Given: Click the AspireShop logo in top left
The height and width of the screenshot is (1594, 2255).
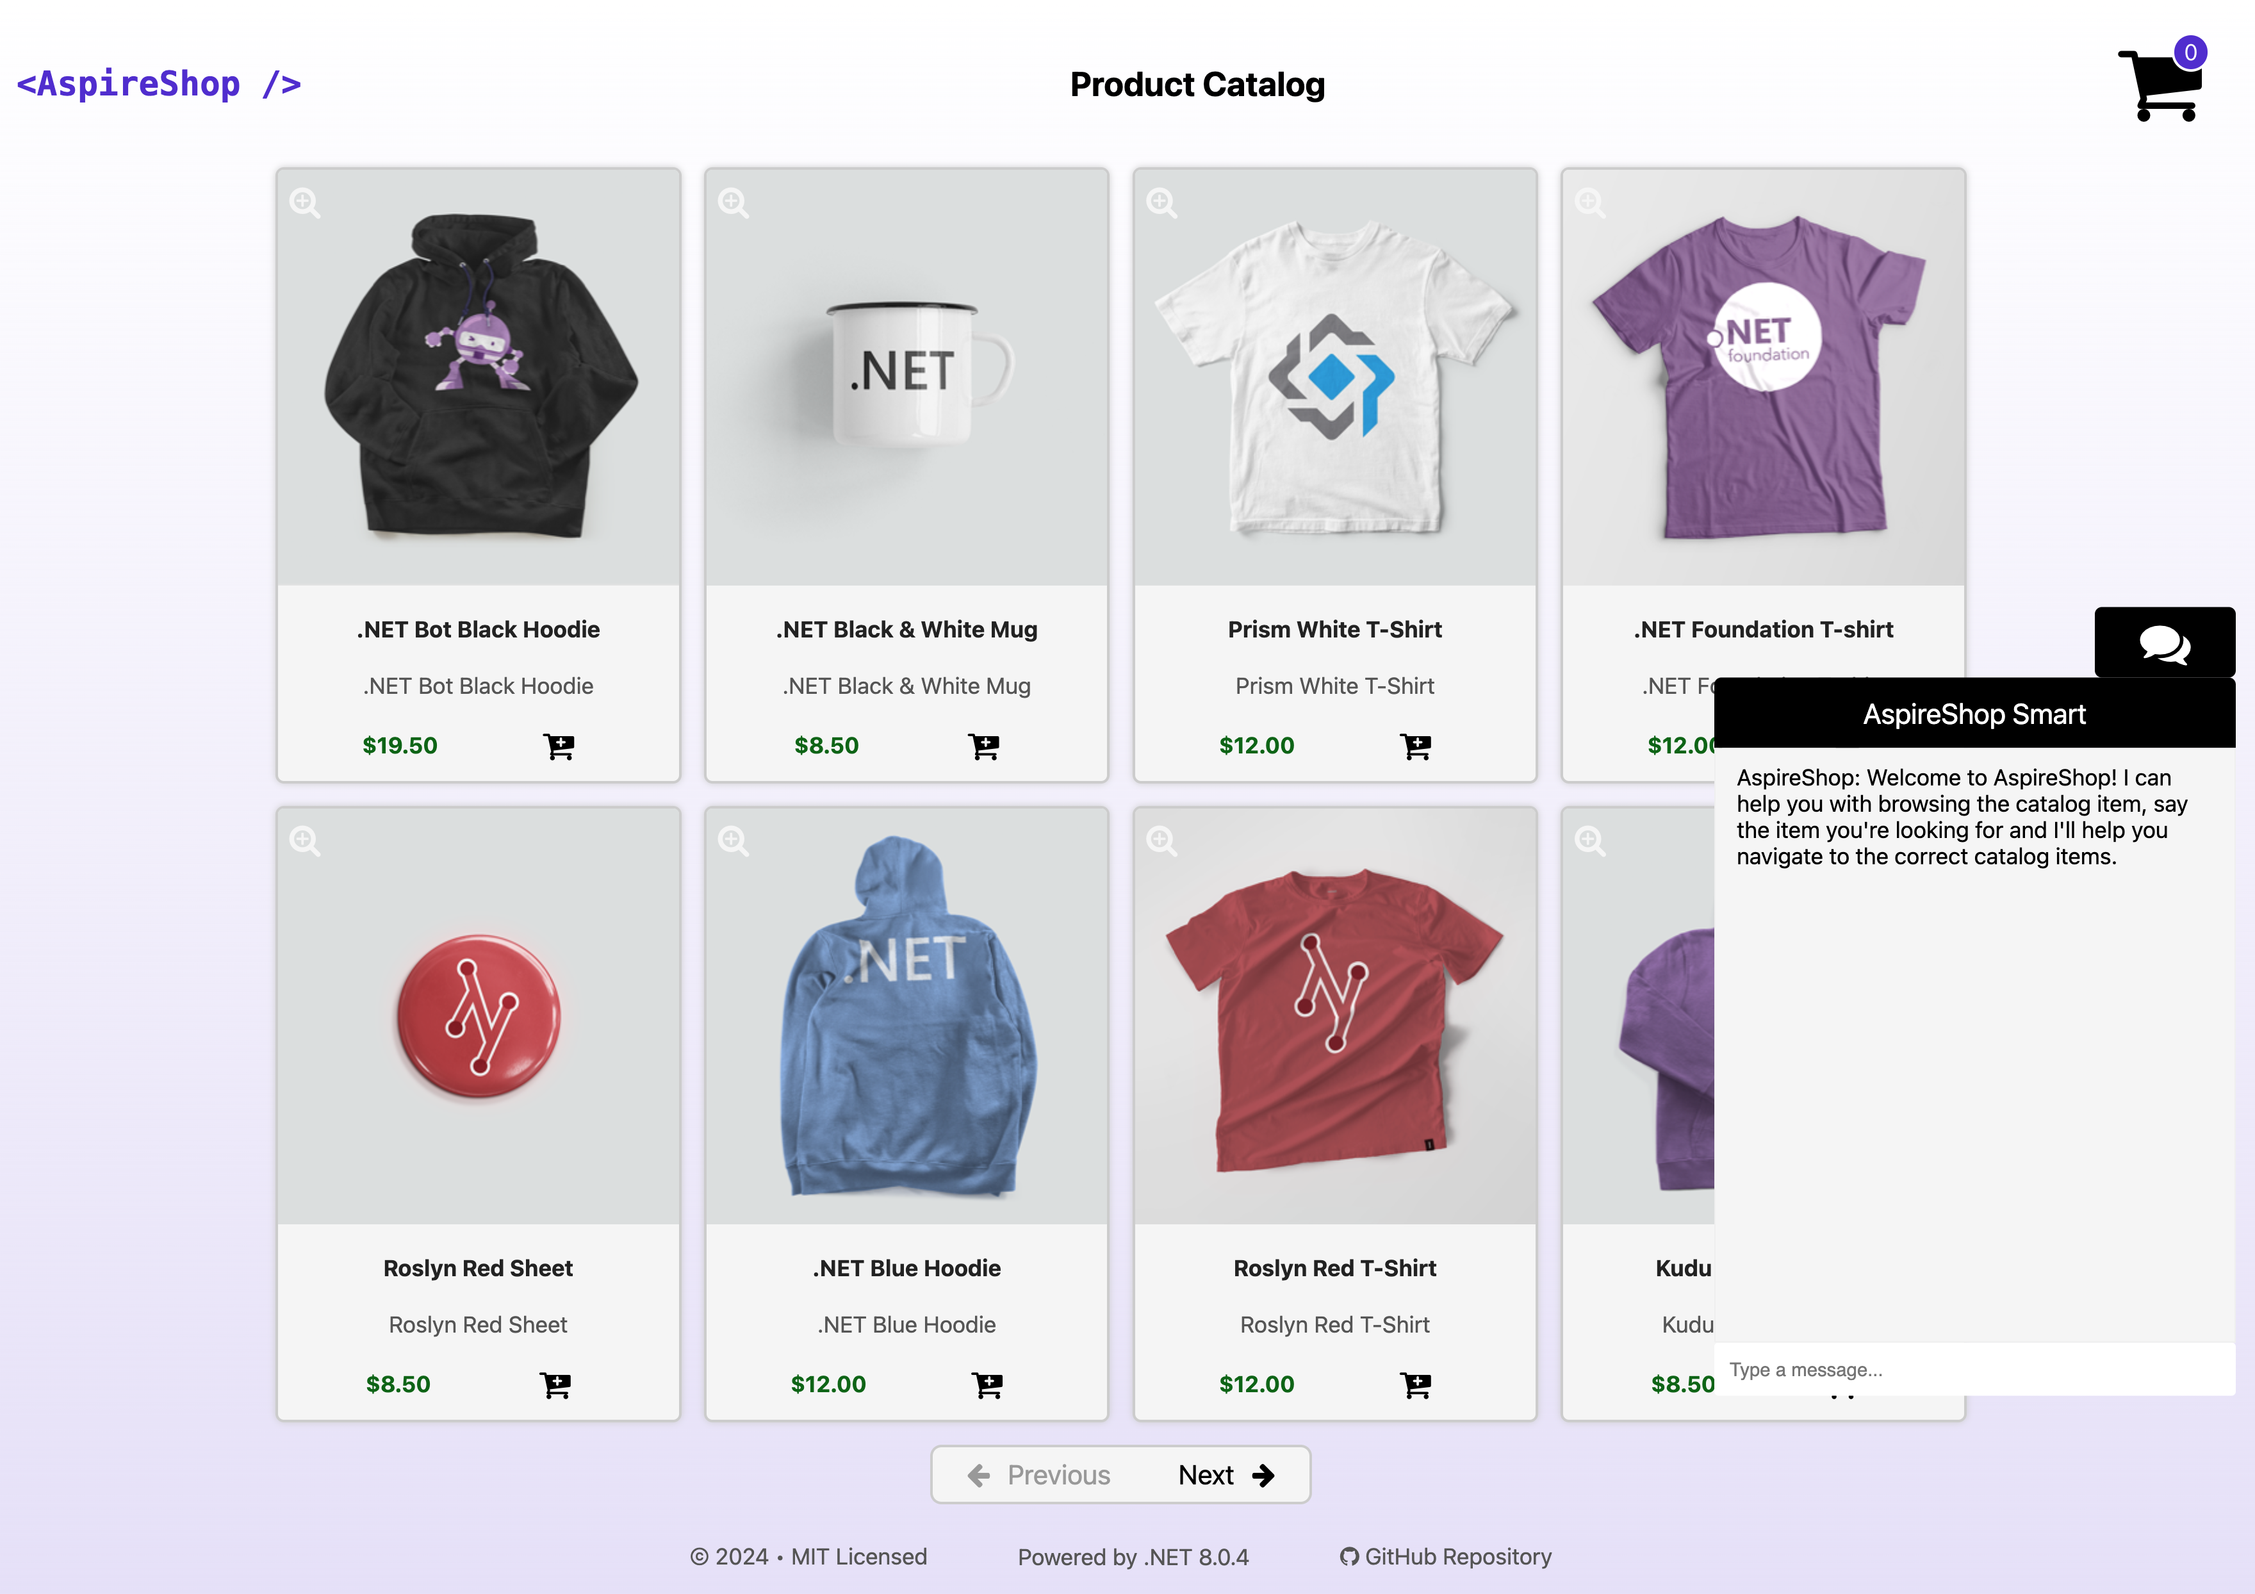Looking at the screenshot, I should click(x=159, y=83).
